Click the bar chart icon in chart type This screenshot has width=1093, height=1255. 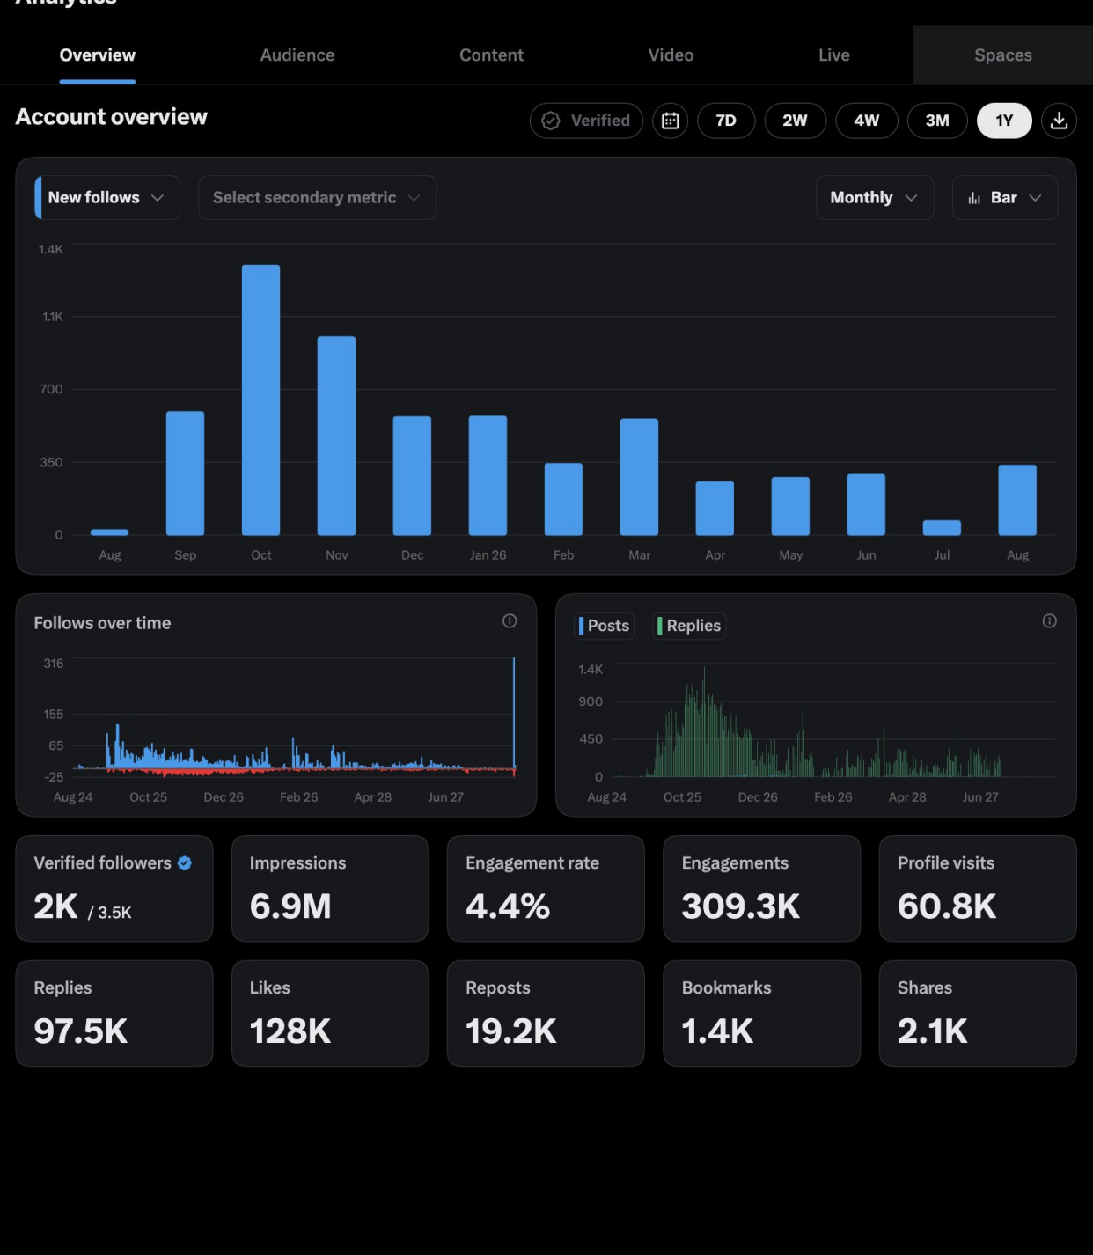[974, 198]
